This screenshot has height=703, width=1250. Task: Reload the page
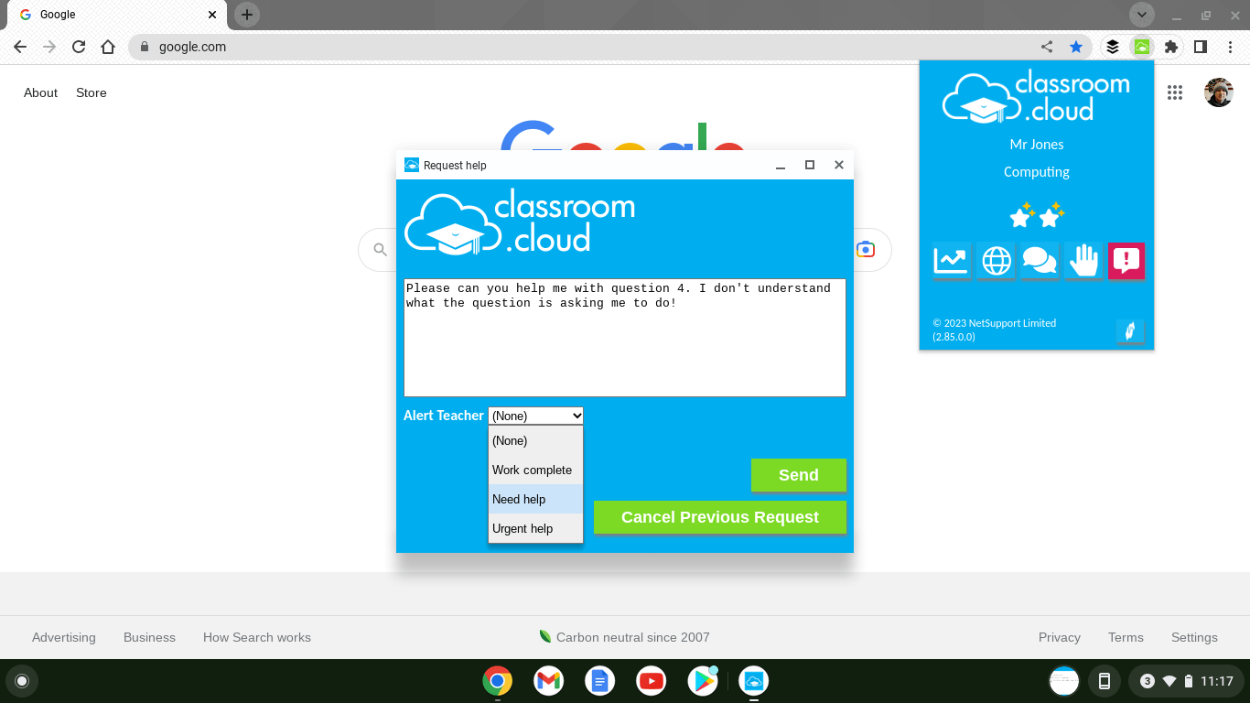[x=79, y=47]
